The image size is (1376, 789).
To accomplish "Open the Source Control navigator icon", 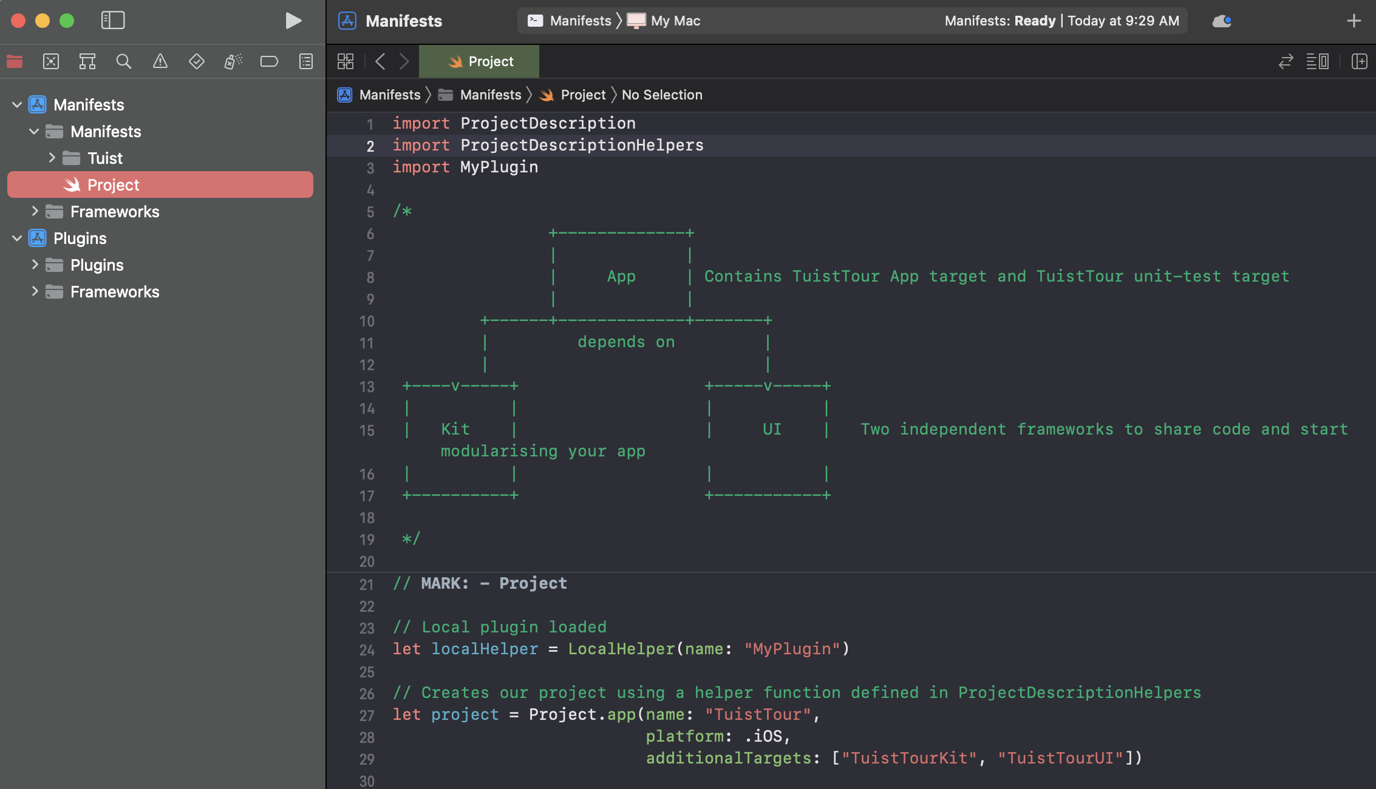I will pyautogui.click(x=51, y=61).
